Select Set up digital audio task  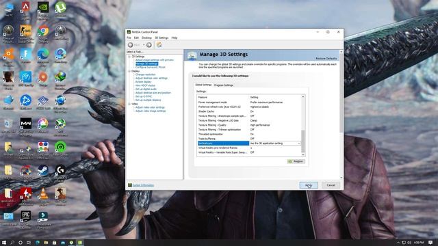point(146,89)
